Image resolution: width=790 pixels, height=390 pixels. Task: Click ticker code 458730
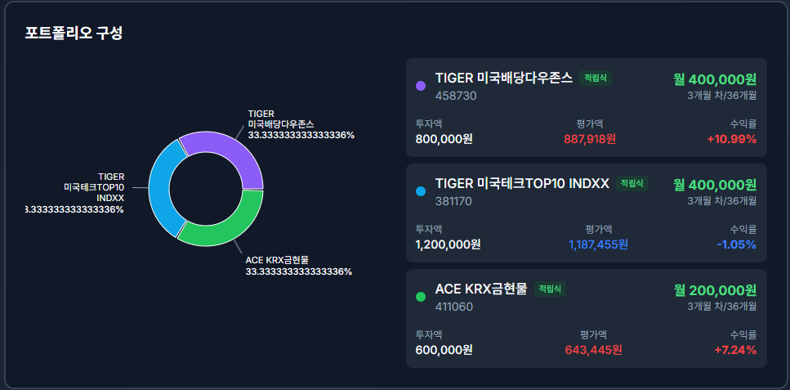point(456,96)
